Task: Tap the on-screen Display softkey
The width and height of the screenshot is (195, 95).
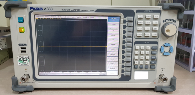Action: coord(113,50)
